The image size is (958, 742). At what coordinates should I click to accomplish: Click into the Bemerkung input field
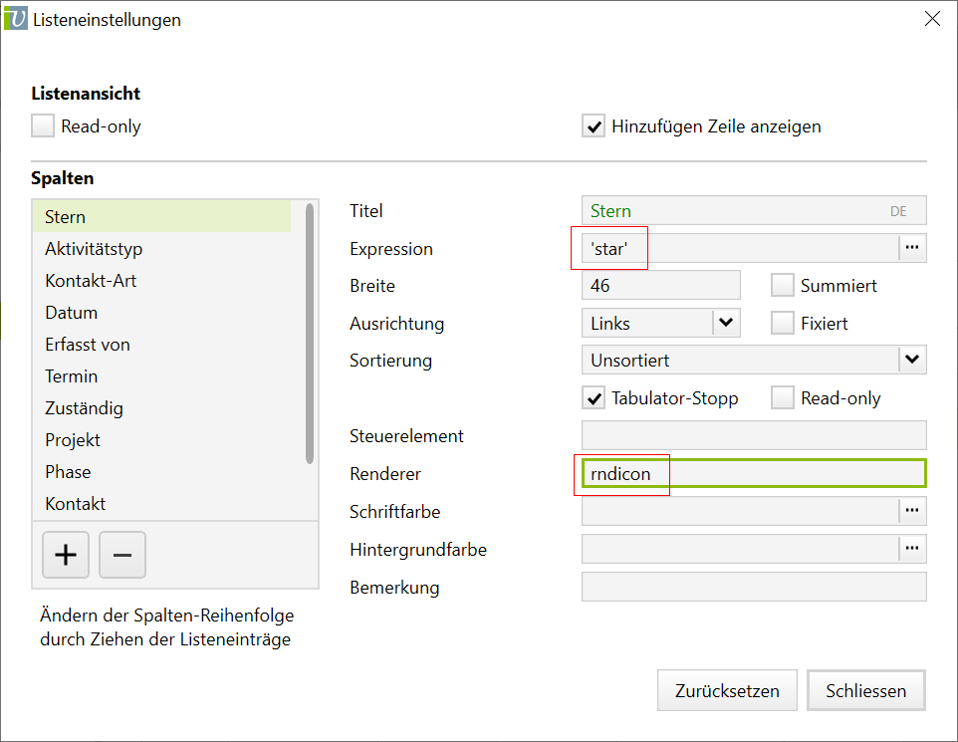(x=753, y=587)
